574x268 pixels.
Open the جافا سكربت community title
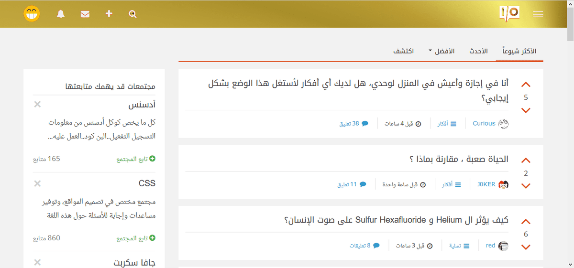[x=134, y=262]
